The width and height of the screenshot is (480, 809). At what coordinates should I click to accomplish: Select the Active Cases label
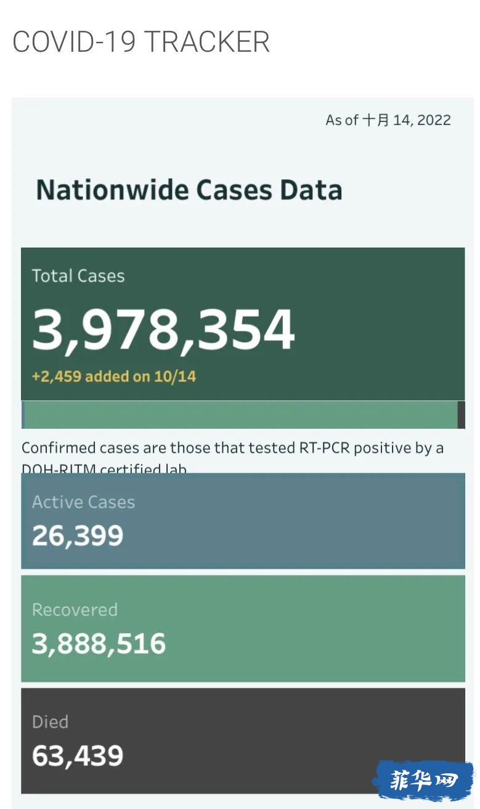[x=83, y=502]
